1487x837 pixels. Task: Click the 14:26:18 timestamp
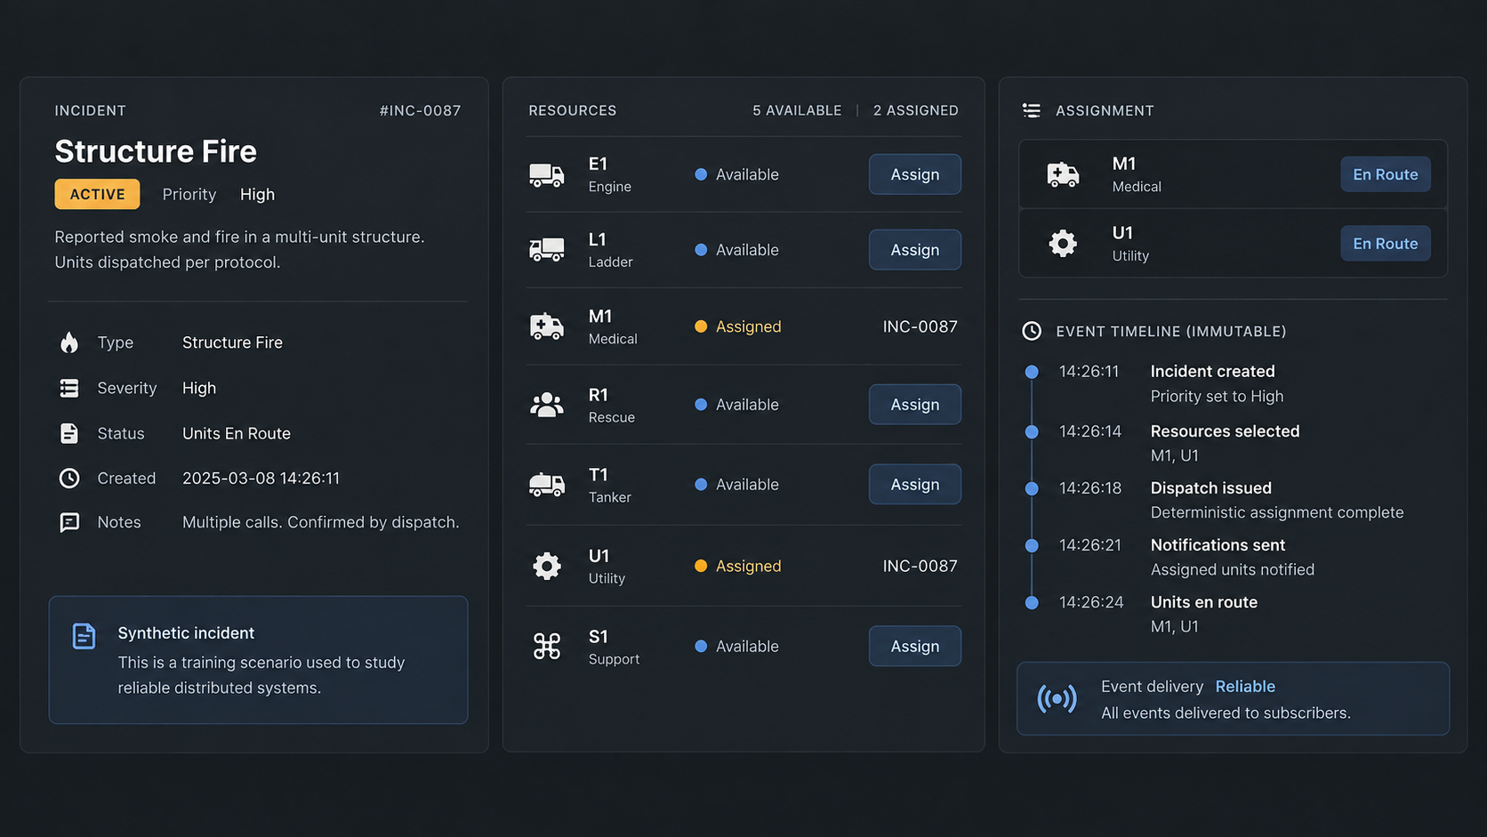tap(1090, 488)
